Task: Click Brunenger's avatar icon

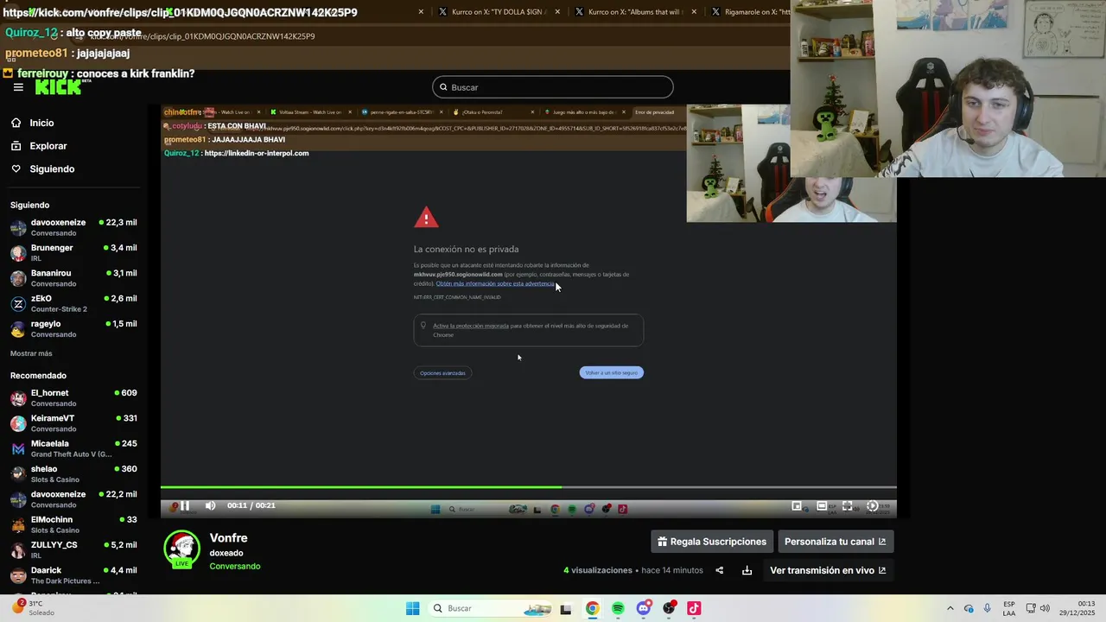Action: click(18, 253)
